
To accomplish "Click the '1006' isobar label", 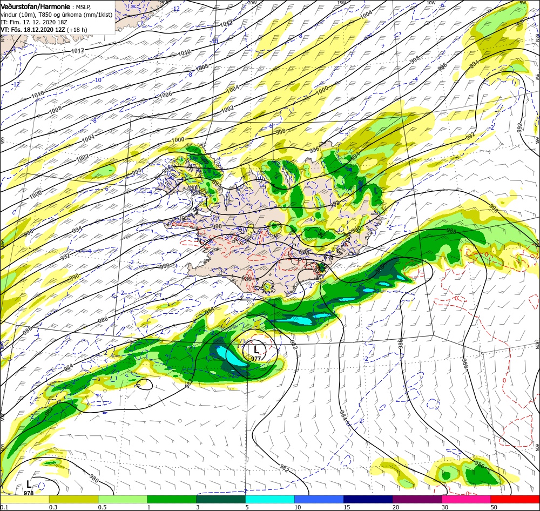I will click(x=166, y=96).
